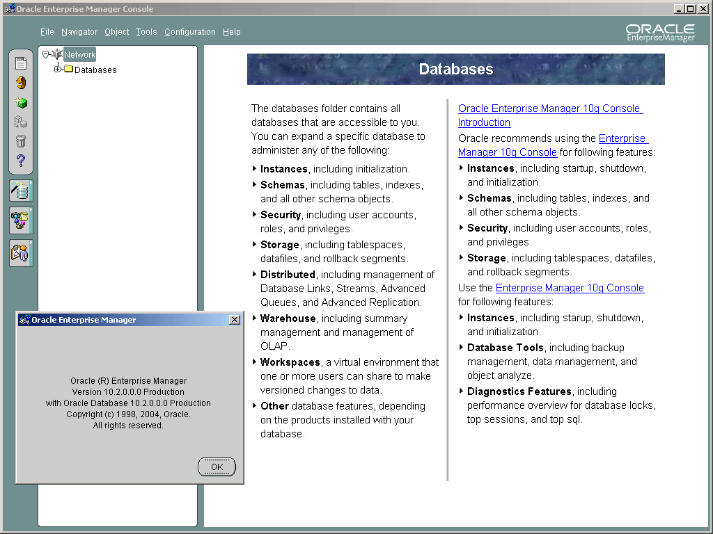
Task: Close the Oracle Enterprise Manager about dialog
Action: (x=235, y=320)
